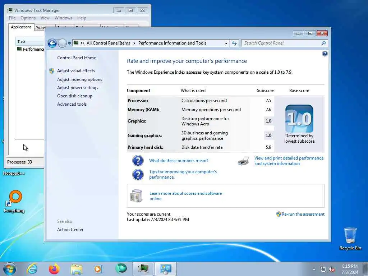The image size is (368, 276).
Task: Click question icon beside performance tips link
Action: [x=138, y=175]
